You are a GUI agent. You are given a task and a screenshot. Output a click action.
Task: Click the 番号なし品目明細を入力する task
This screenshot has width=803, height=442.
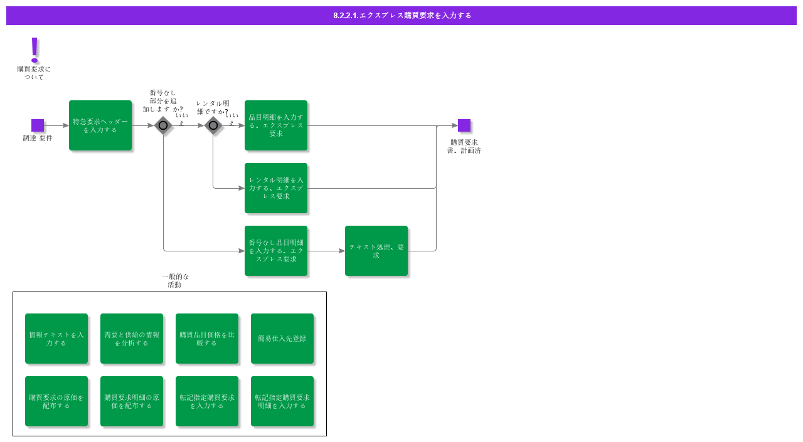tap(276, 251)
